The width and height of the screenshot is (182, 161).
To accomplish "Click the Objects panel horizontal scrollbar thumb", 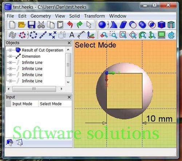I will (x=34, y=89).
